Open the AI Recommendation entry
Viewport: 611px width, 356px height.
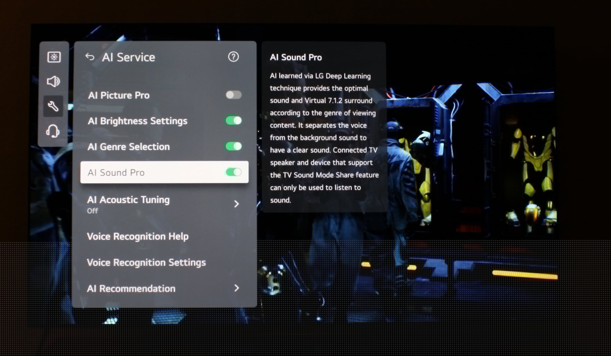pyautogui.click(x=164, y=288)
